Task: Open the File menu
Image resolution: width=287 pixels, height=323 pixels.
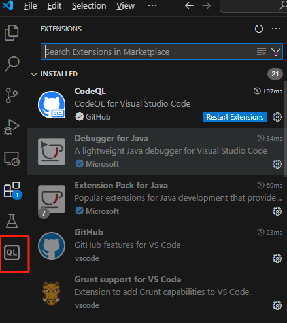Action: click(x=30, y=6)
